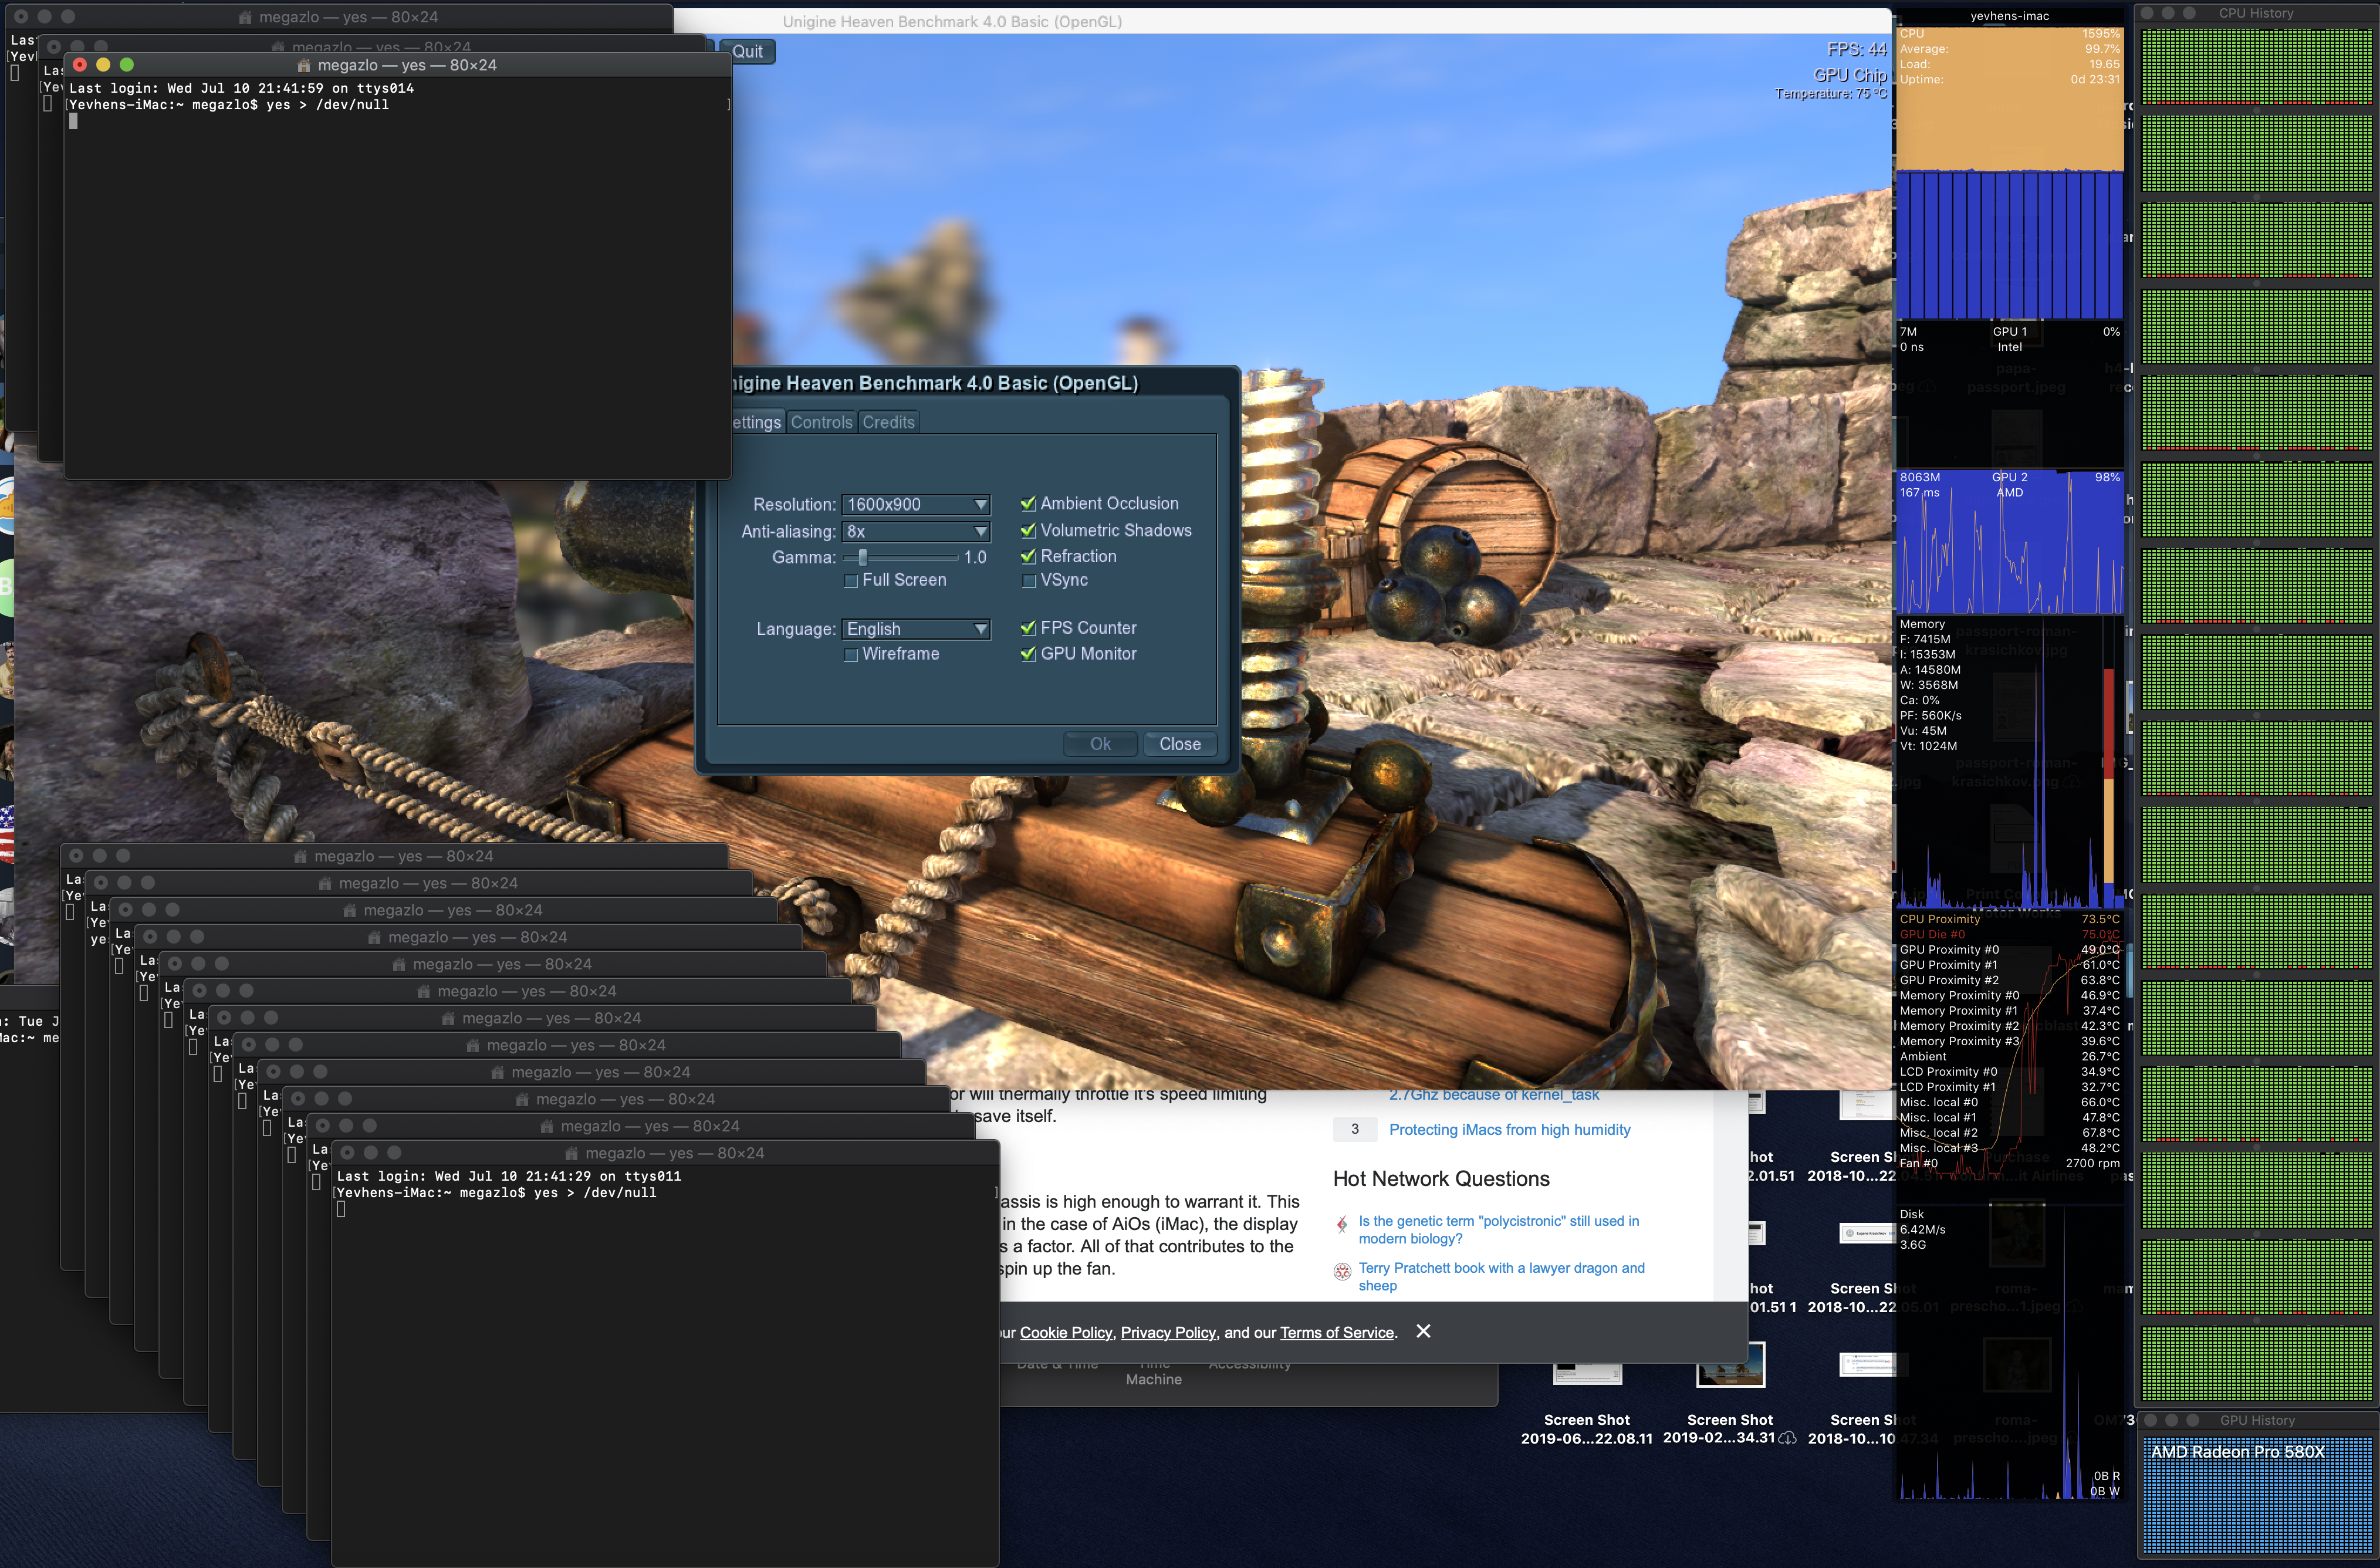Click the AMD Radeon Pro 580X label in GPU History

pyautogui.click(x=2237, y=1451)
